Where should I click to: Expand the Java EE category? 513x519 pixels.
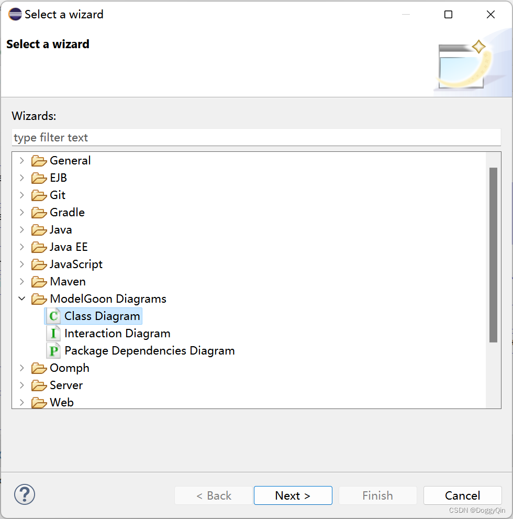pos(21,247)
